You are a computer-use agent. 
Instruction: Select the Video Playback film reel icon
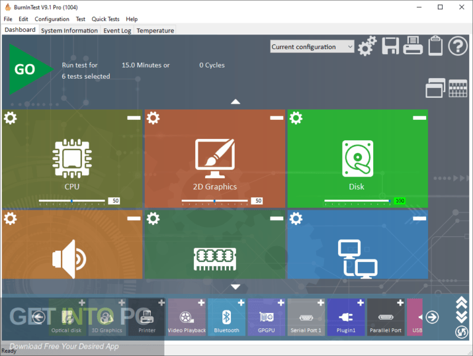187,317
